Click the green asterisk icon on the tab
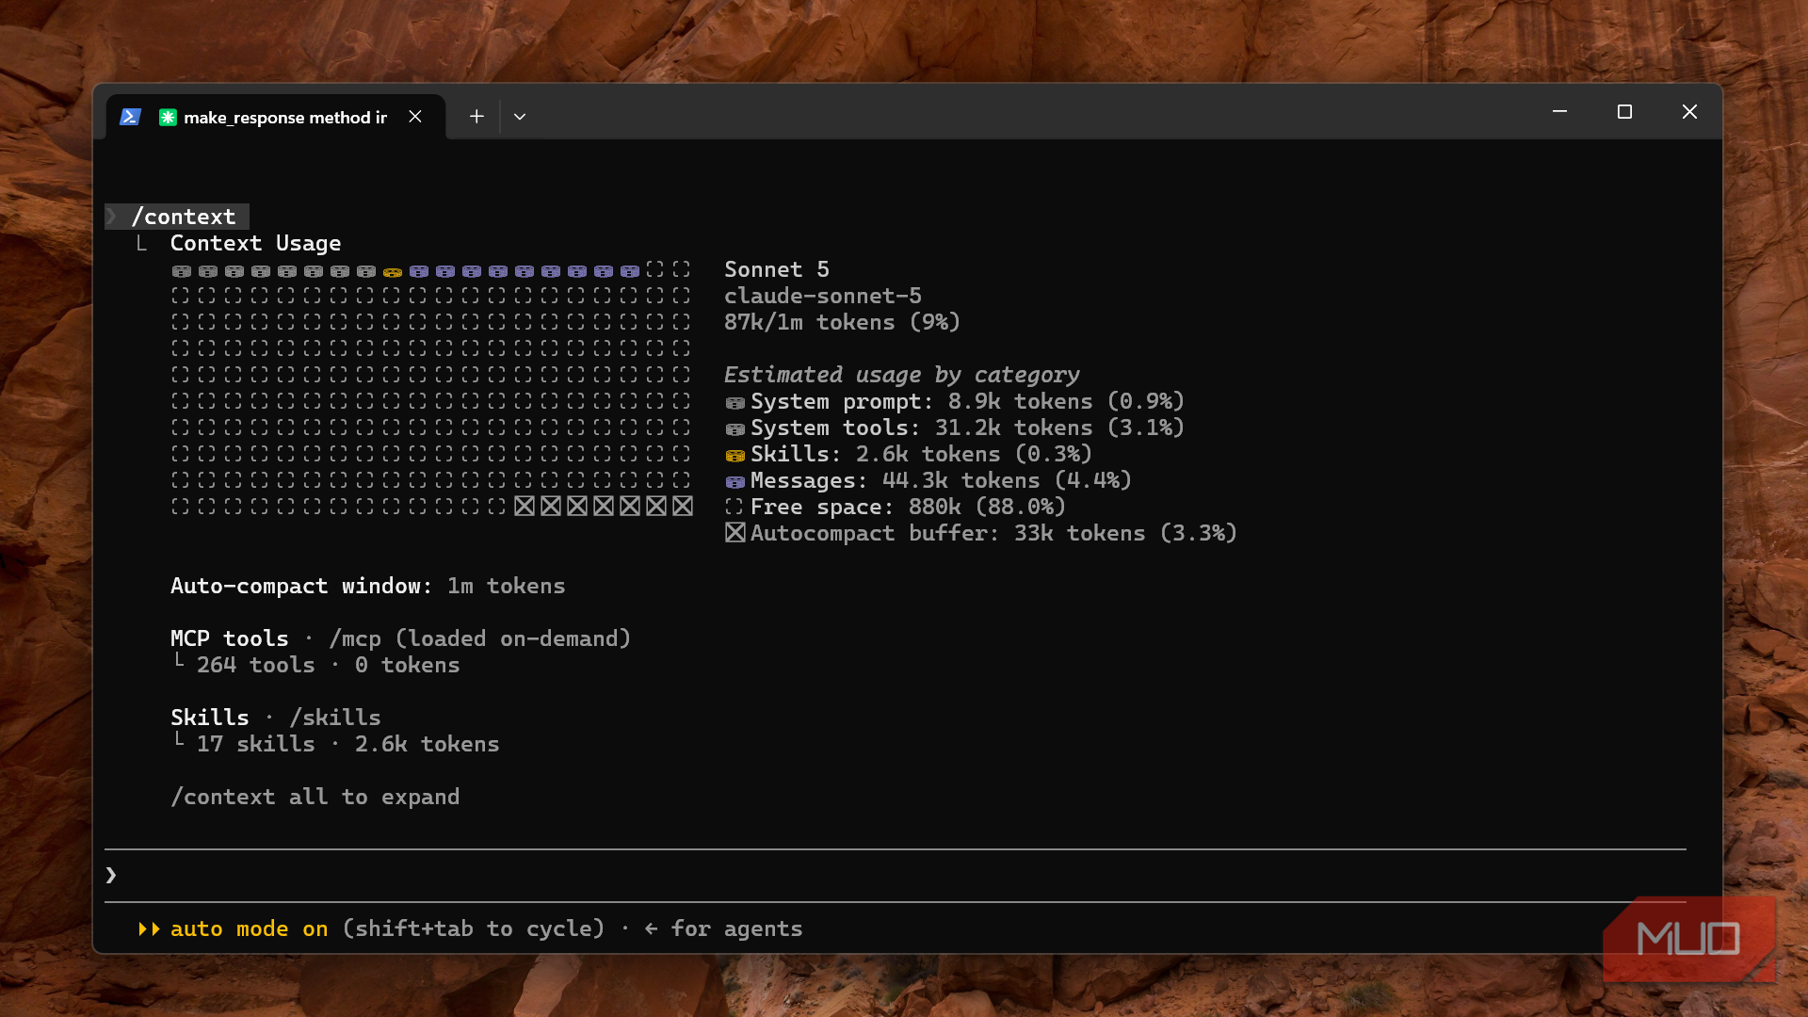Screen dimensions: 1808x1017 pyautogui.click(x=168, y=117)
